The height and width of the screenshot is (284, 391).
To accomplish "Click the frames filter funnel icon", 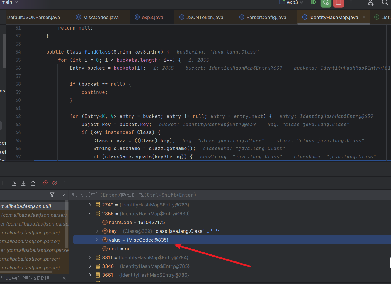I will 52,195.
